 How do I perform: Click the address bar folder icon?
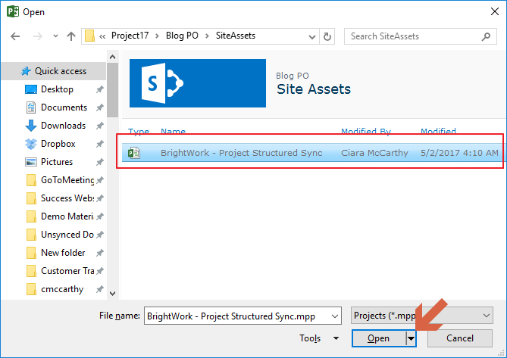pyautogui.click(x=89, y=36)
